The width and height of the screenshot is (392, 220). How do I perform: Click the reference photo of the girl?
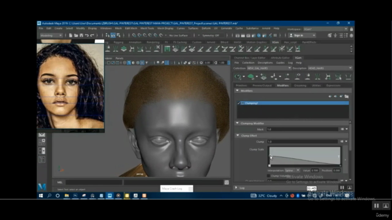[70, 86]
